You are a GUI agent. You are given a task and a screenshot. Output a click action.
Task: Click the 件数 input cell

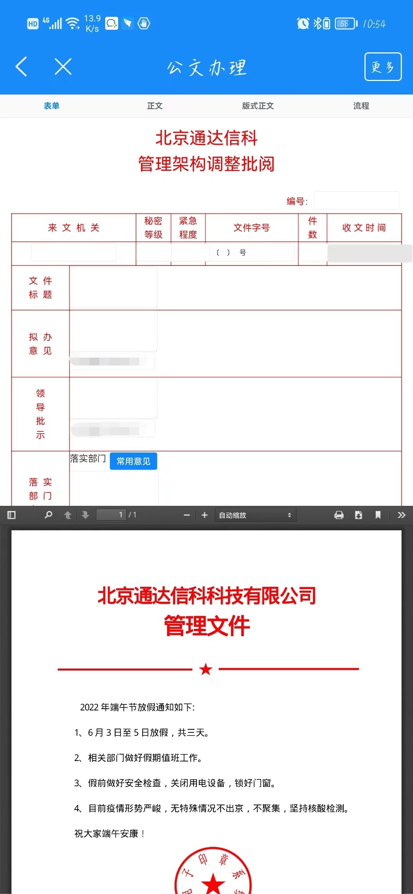coord(313,252)
